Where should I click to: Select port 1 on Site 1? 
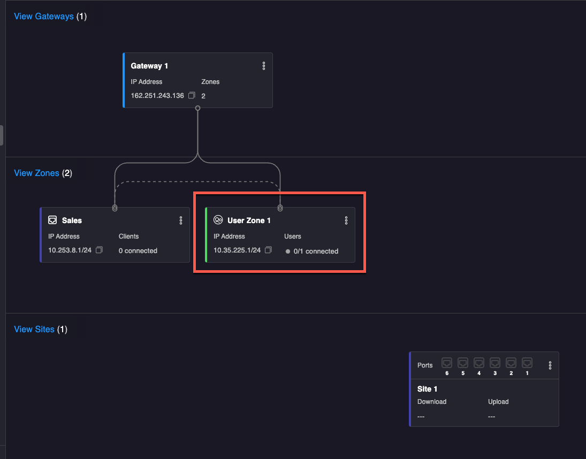pyautogui.click(x=527, y=363)
